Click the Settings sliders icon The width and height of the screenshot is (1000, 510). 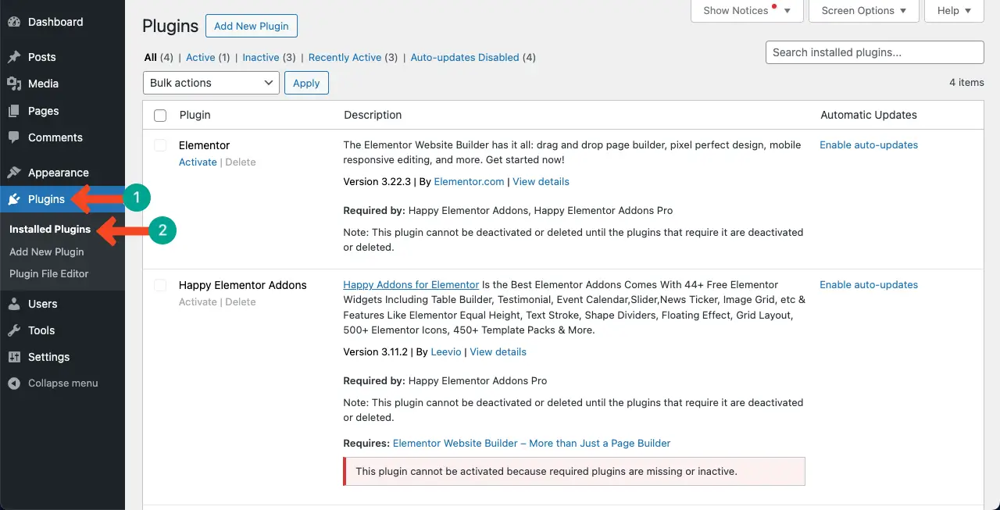point(14,357)
